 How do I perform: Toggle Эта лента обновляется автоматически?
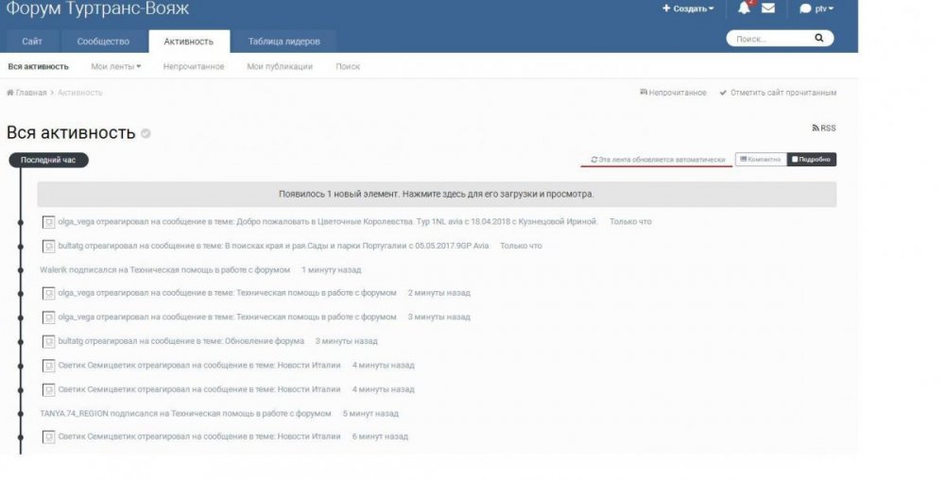click(658, 160)
